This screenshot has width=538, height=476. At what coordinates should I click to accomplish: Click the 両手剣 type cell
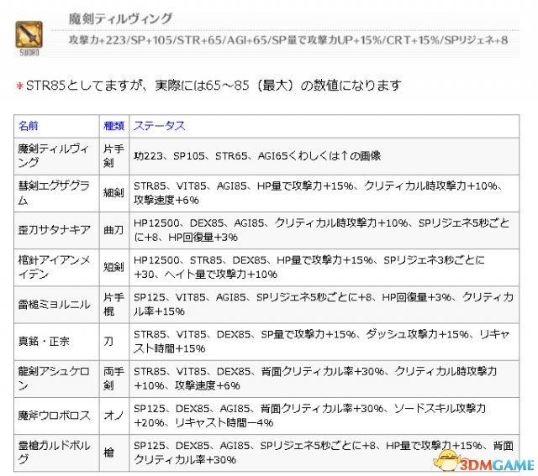coord(114,379)
